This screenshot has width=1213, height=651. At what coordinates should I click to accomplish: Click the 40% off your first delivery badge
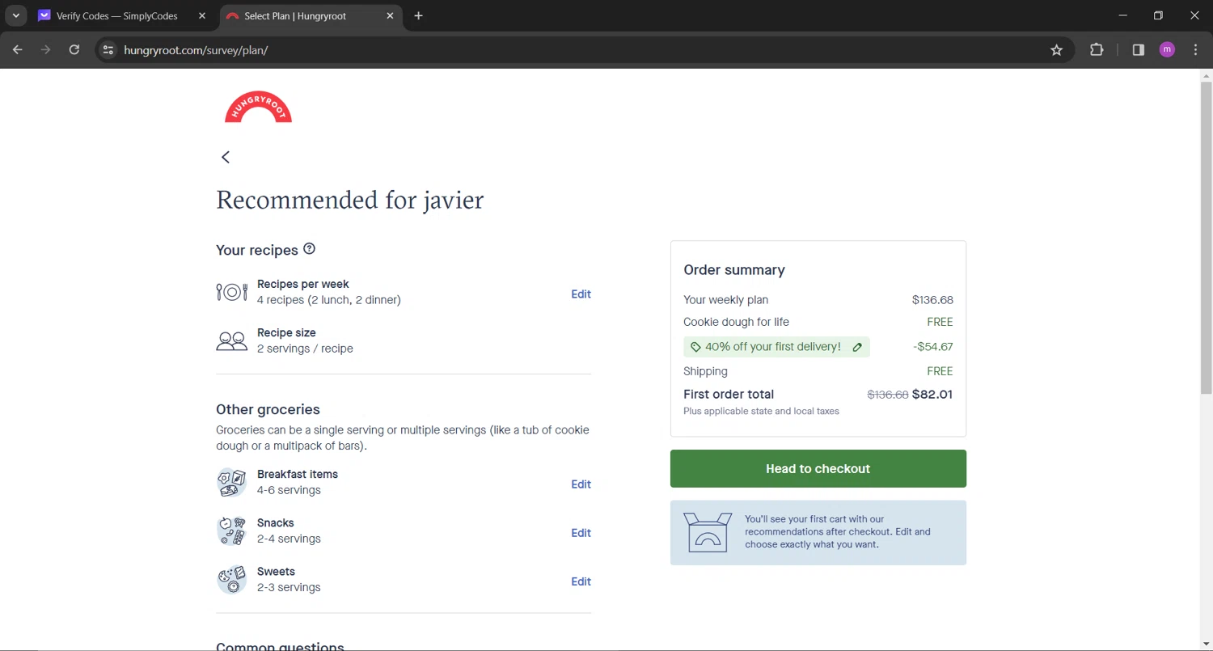tap(776, 347)
